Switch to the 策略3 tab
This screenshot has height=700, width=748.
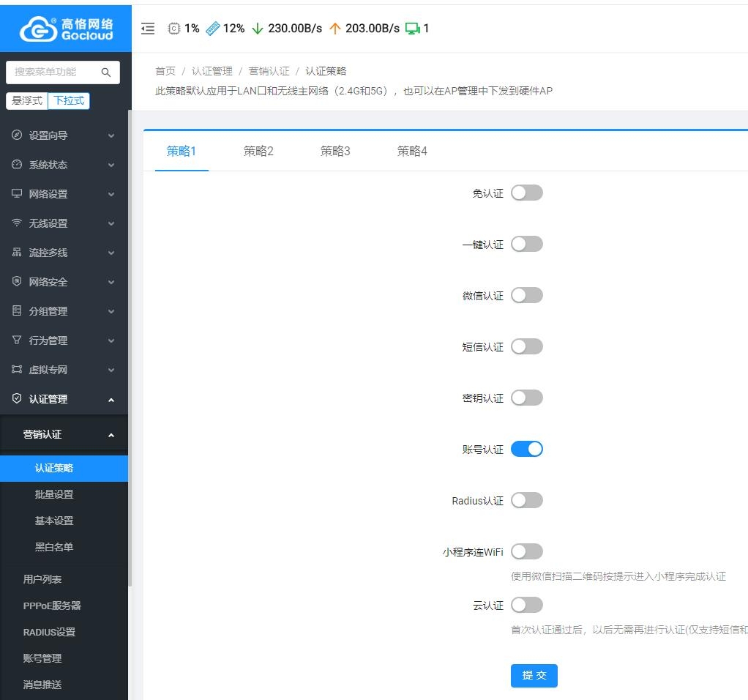(335, 152)
